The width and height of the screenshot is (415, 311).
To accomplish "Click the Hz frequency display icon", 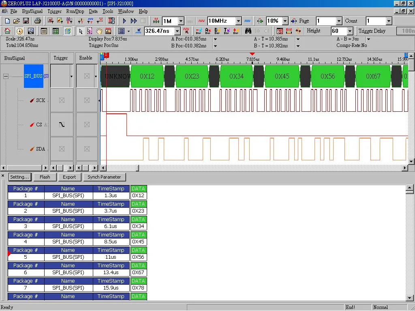I will point(31,31).
